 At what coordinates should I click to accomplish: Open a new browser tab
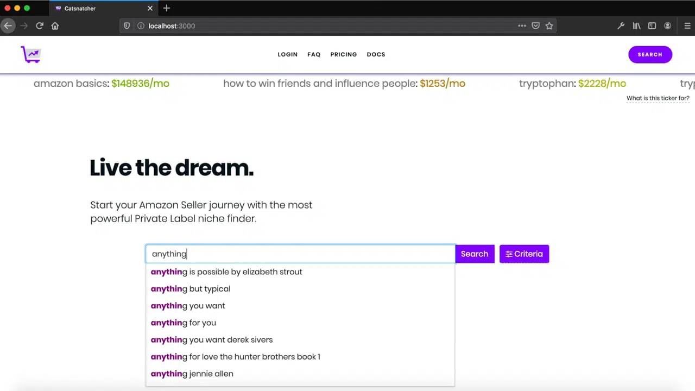coord(167,8)
